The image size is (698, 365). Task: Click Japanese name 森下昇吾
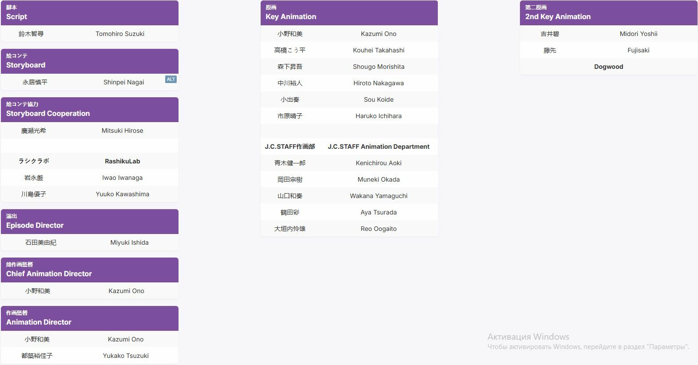click(x=290, y=67)
